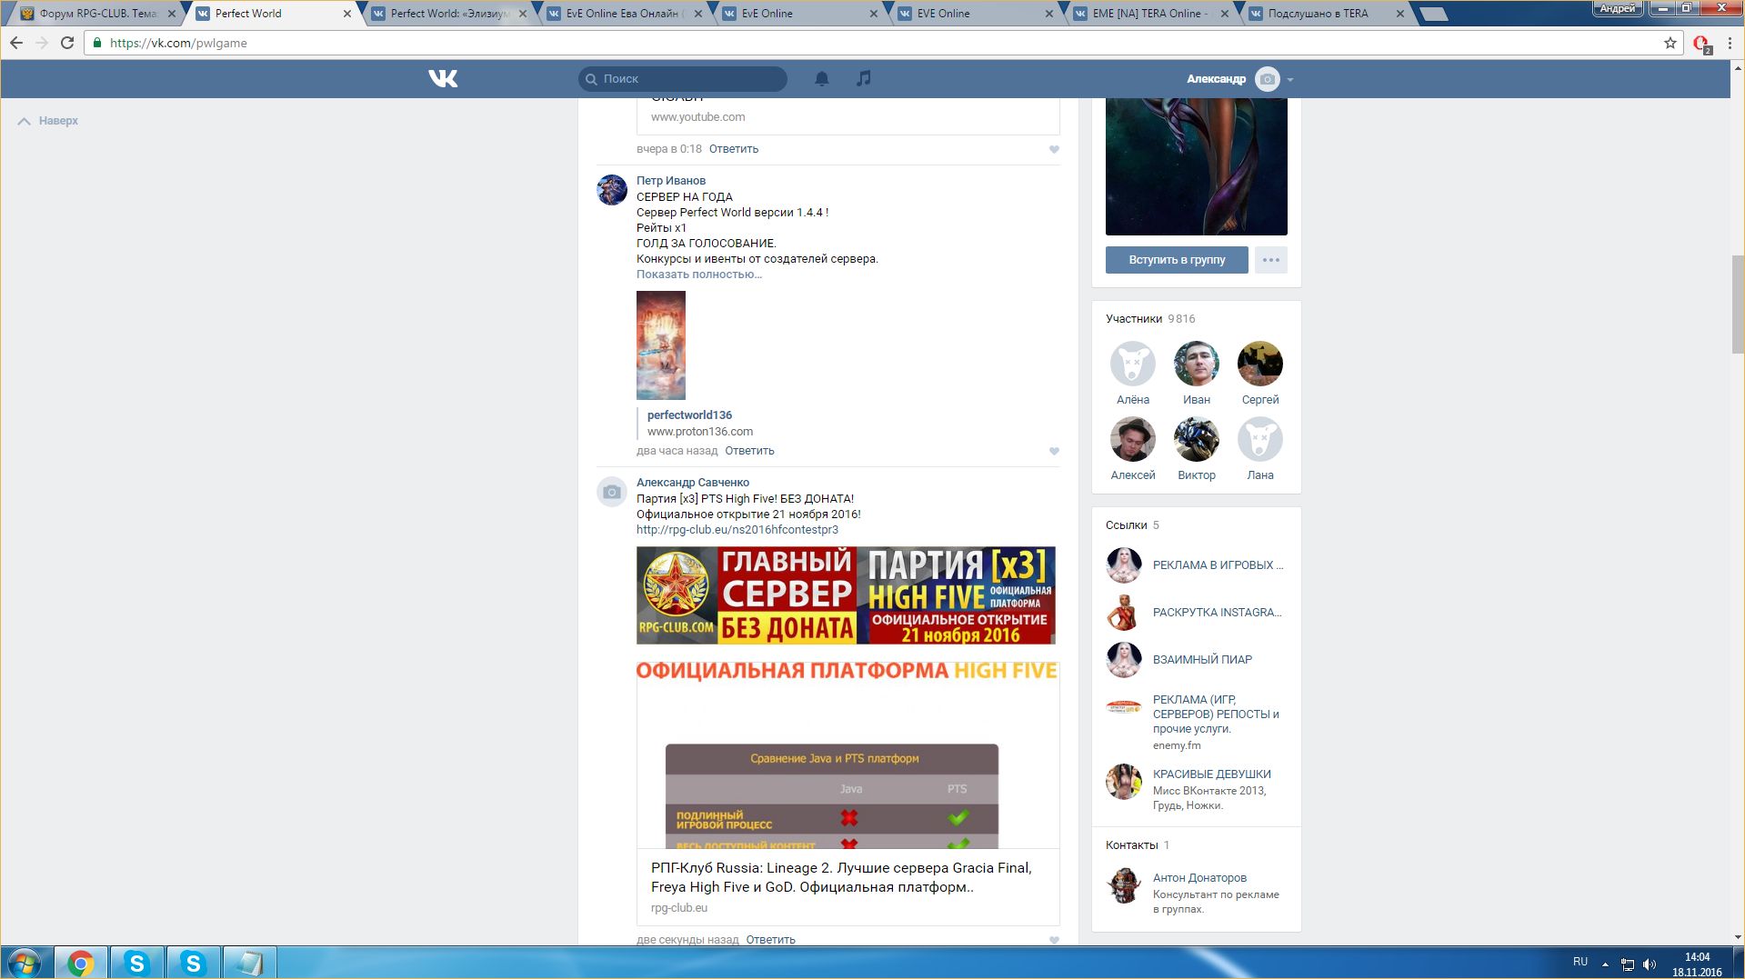Image resolution: width=1745 pixels, height=979 pixels.
Task: Switch to the EVE Online uppercase tab
Action: coord(973,14)
